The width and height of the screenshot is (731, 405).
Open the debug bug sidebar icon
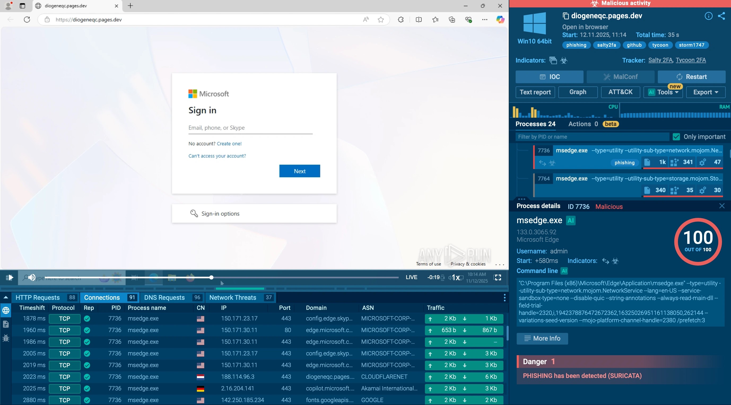point(6,338)
